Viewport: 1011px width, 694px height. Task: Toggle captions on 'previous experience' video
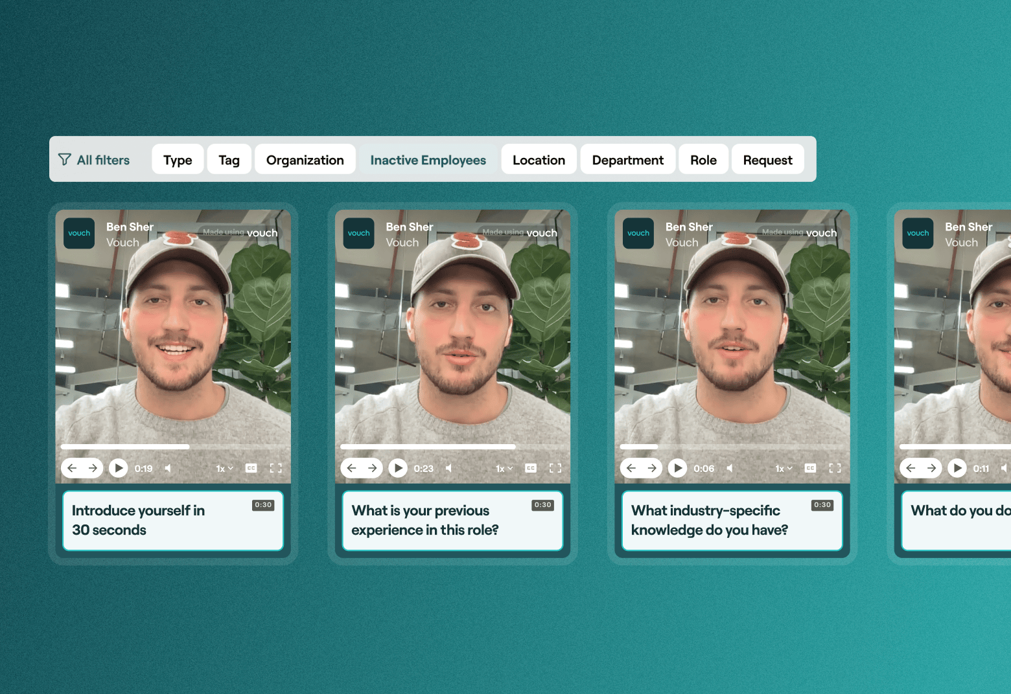click(x=531, y=468)
